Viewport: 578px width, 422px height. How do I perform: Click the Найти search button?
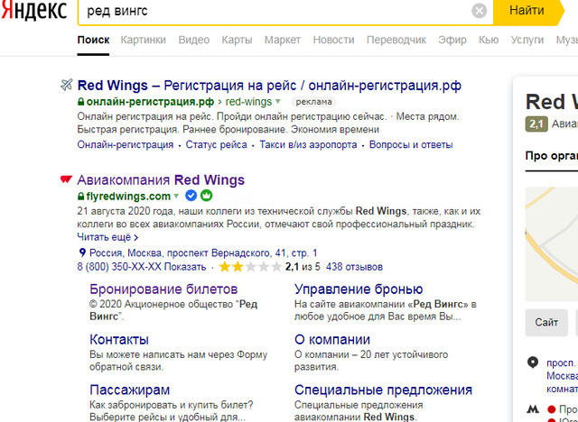click(x=527, y=11)
